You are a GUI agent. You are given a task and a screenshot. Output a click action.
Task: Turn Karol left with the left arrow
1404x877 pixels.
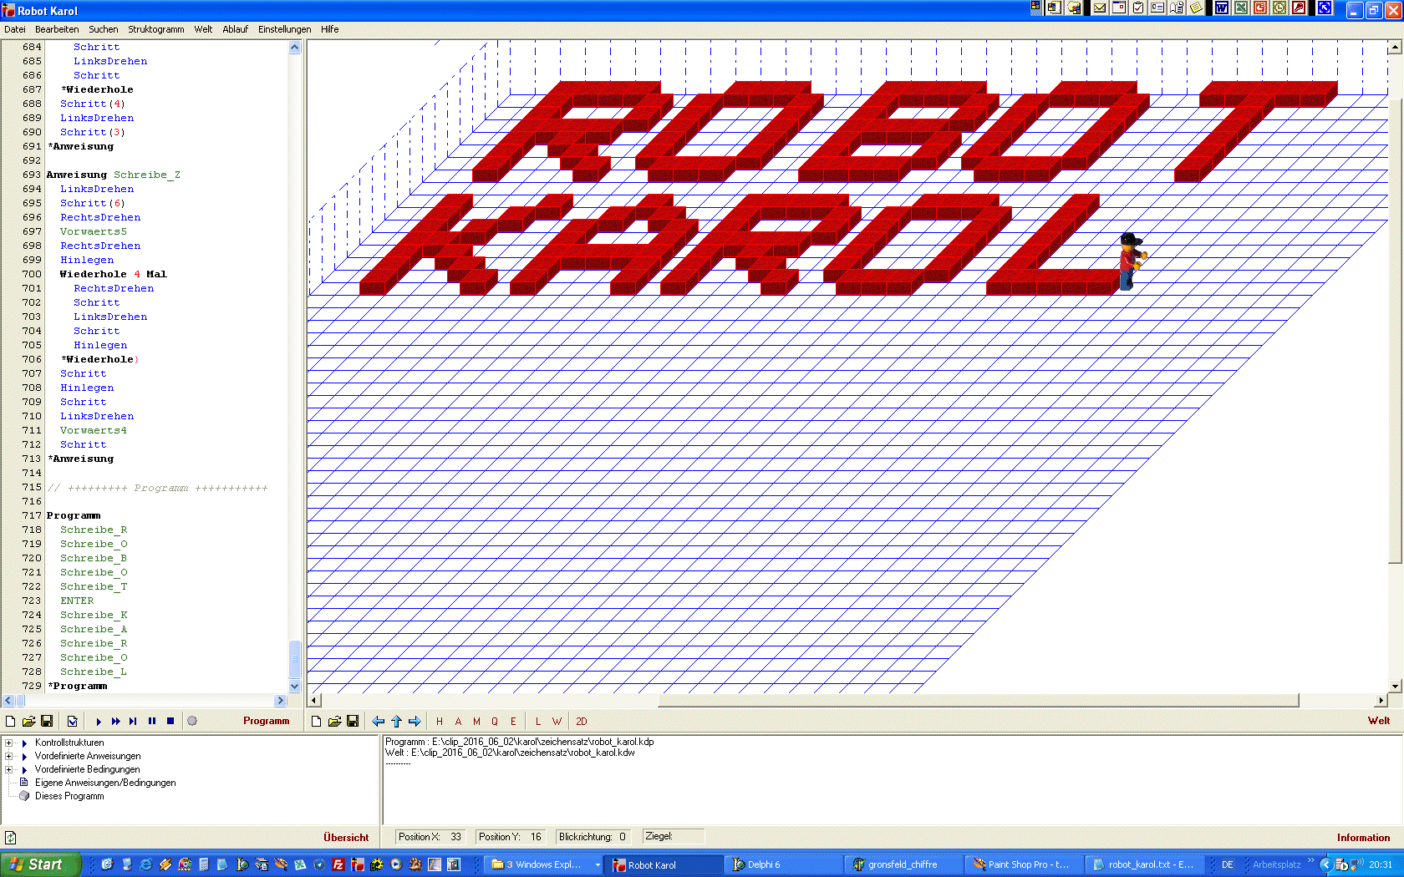pyautogui.click(x=379, y=721)
